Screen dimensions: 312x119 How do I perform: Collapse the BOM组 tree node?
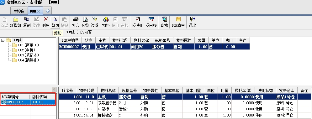point(3,40)
